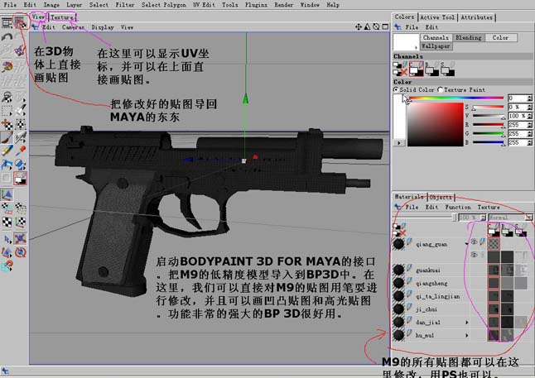Open the arrow below the color preview
This screenshot has width=535, height=378.
pos(399,143)
